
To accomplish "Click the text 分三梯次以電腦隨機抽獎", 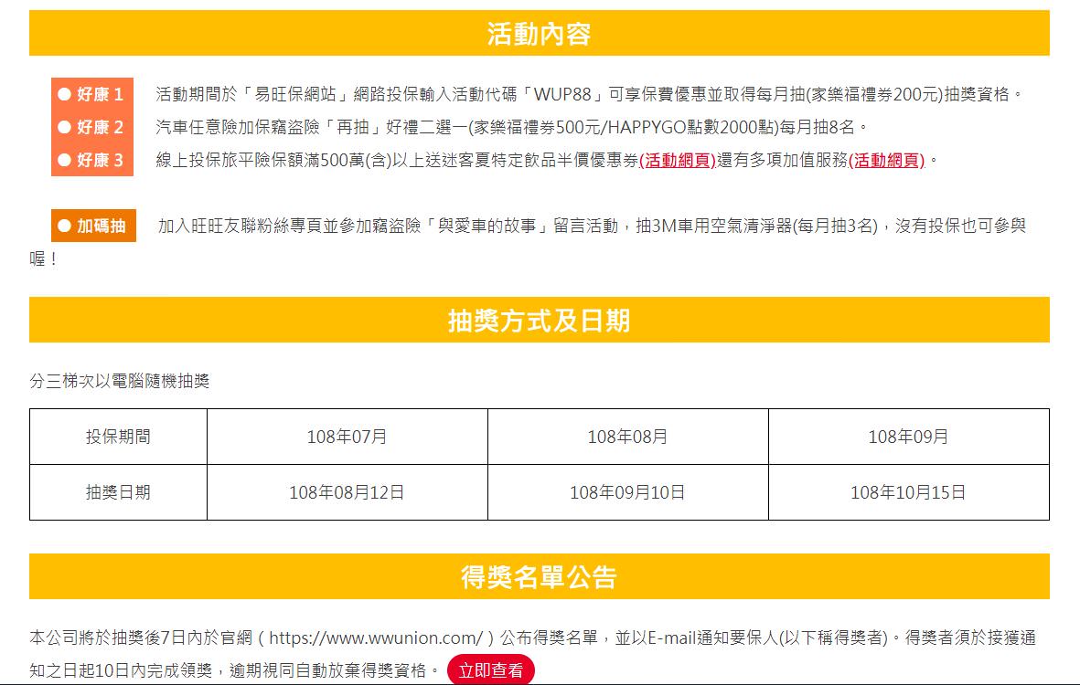I will point(120,381).
